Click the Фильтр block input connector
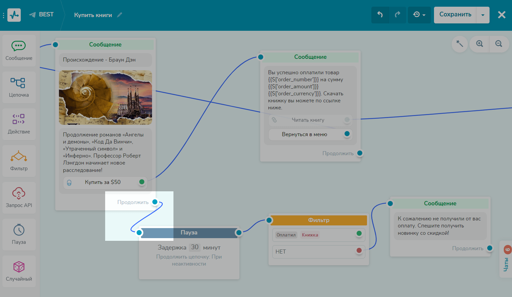The image size is (512, 297). (x=269, y=220)
